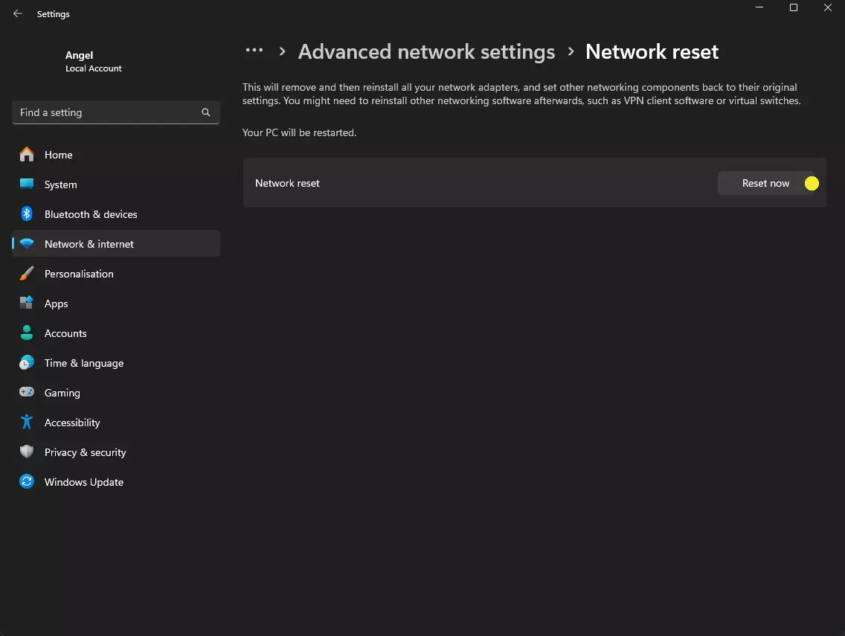Open Time & language globe icon
This screenshot has width=845, height=636.
(27, 363)
